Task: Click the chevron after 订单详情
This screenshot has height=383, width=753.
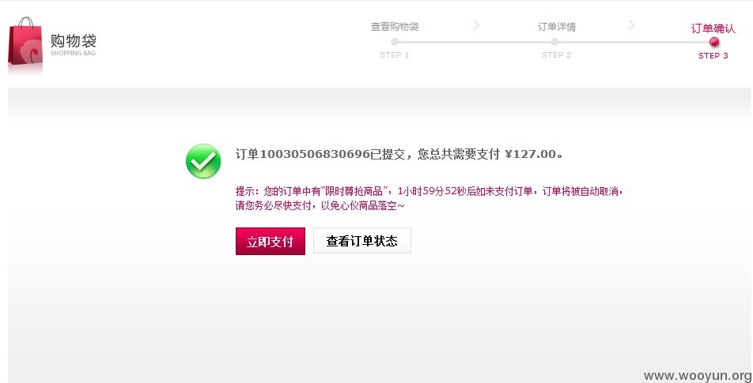Action: (x=631, y=25)
